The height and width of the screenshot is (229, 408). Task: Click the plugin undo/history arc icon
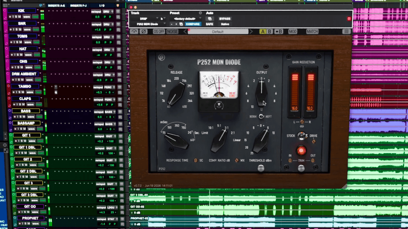(x=134, y=32)
